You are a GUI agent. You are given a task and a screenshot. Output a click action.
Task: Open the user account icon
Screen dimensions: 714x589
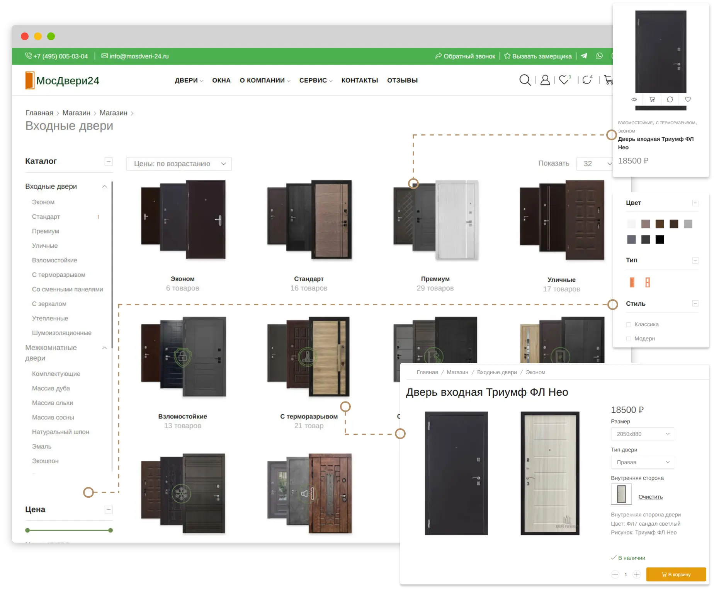tap(545, 80)
